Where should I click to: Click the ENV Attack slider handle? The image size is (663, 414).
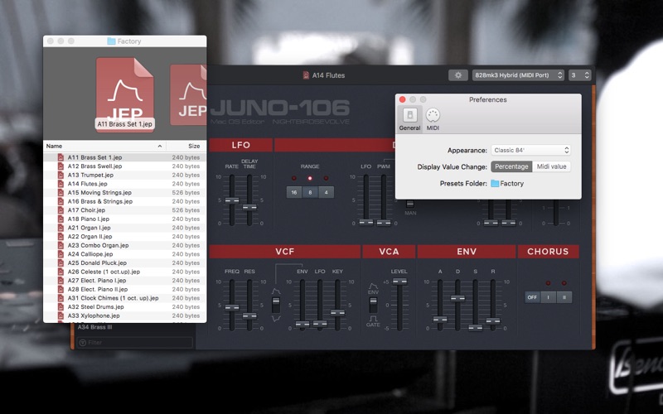440,319
